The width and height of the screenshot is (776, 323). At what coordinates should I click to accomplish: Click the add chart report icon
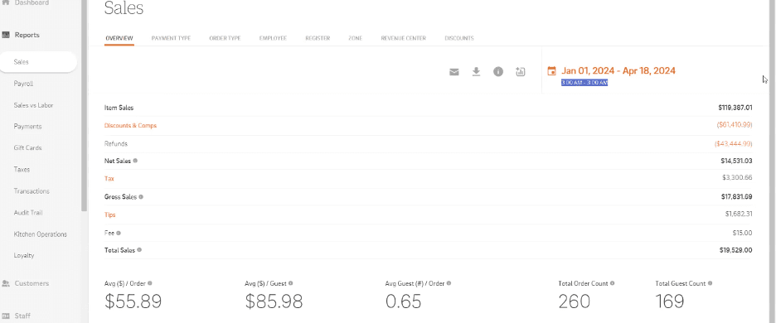[x=520, y=72]
